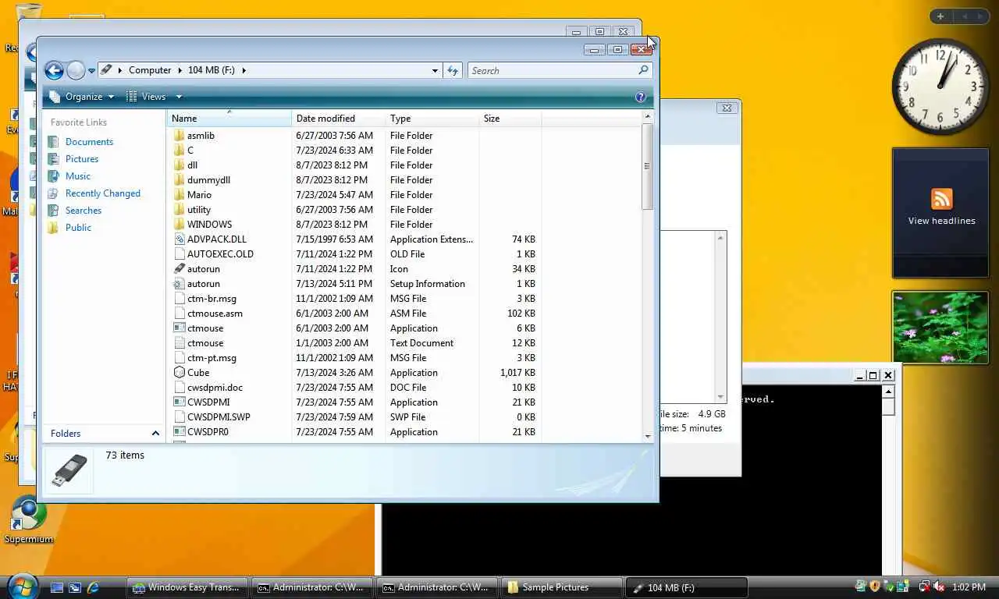Go back with the blue Back arrow

pyautogui.click(x=54, y=70)
